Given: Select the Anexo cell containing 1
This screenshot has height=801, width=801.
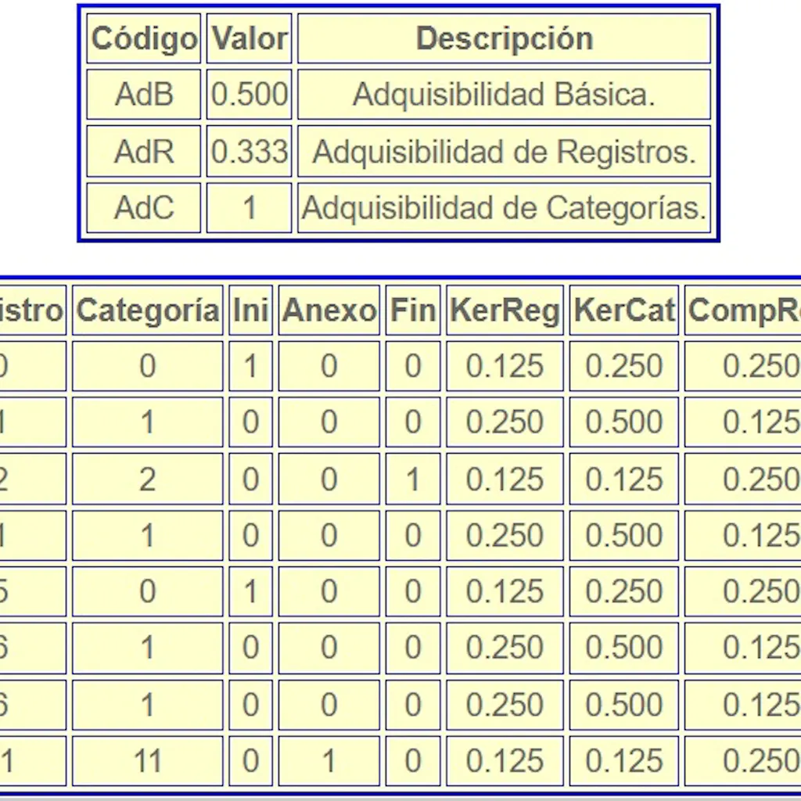Looking at the screenshot, I should tap(329, 761).
